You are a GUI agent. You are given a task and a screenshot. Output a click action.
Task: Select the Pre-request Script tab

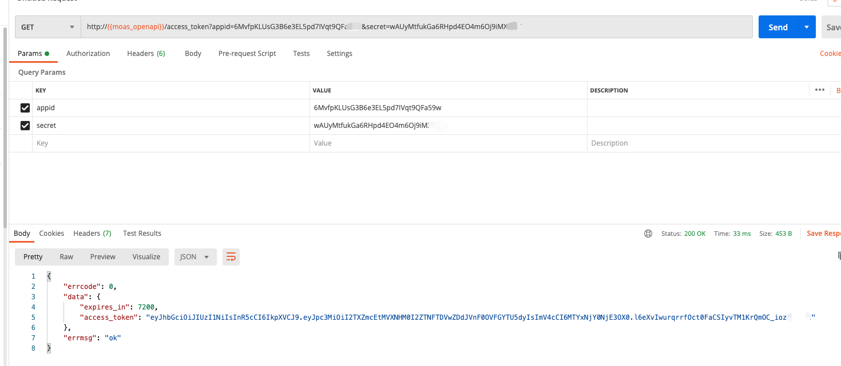(x=247, y=54)
